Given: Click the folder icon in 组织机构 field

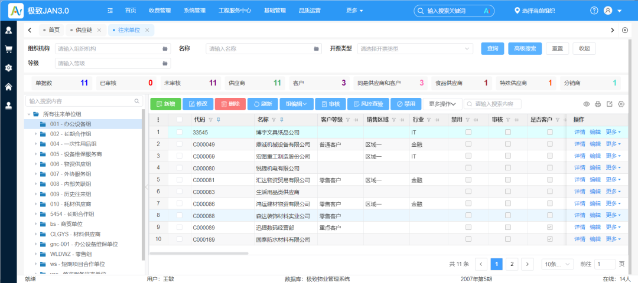Looking at the screenshot, I should 165,49.
